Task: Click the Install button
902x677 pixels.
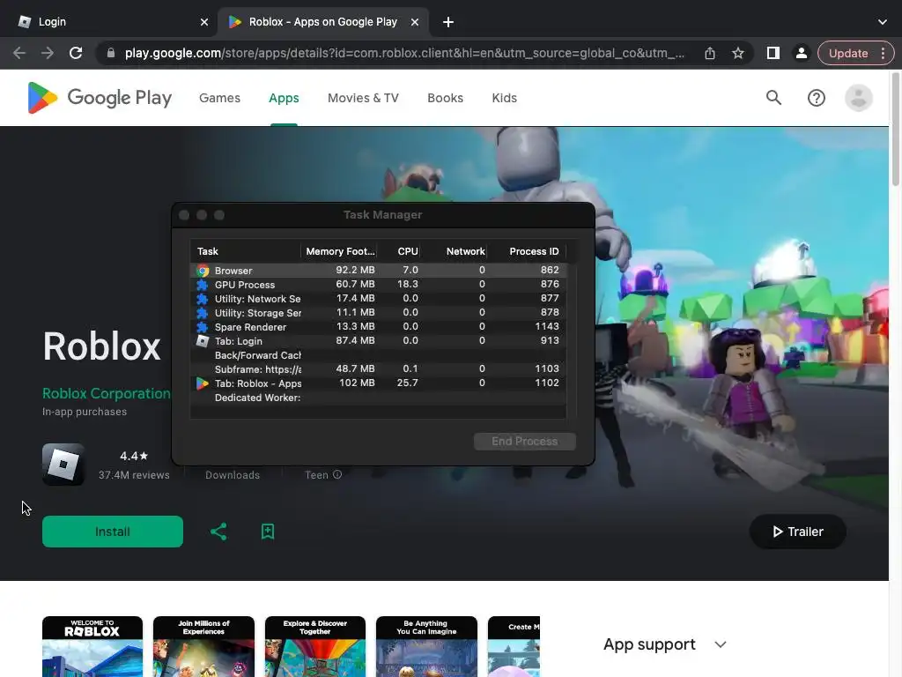Action: (x=113, y=532)
